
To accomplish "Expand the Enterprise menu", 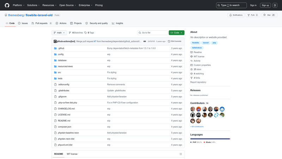I will point(85,5).
